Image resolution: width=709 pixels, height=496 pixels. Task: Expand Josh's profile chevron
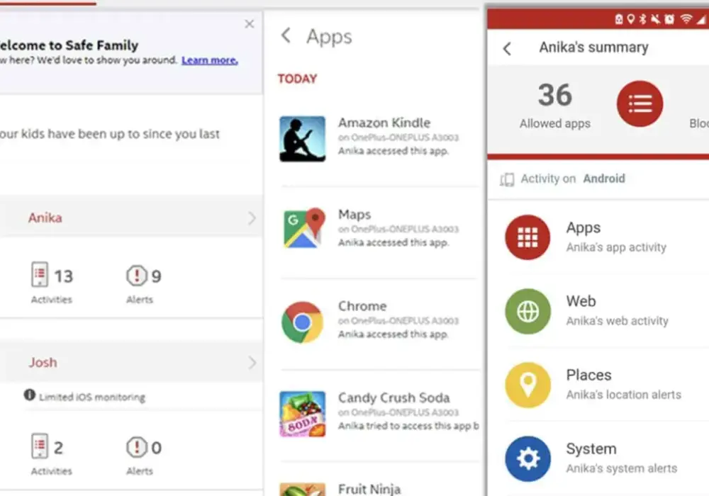[252, 362]
